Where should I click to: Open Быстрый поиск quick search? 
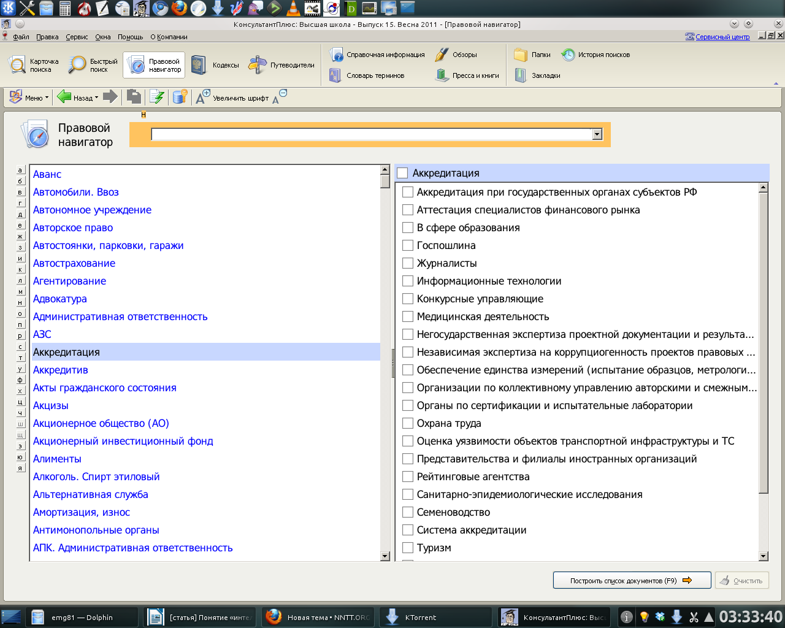pyautogui.click(x=93, y=65)
